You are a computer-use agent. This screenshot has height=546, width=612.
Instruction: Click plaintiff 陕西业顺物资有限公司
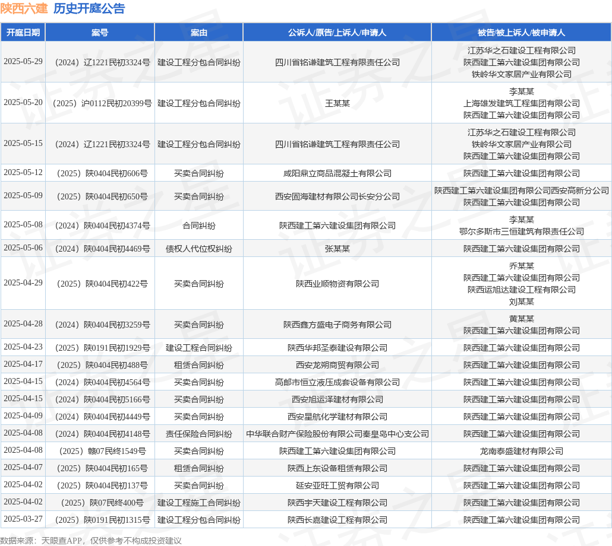tap(337, 284)
